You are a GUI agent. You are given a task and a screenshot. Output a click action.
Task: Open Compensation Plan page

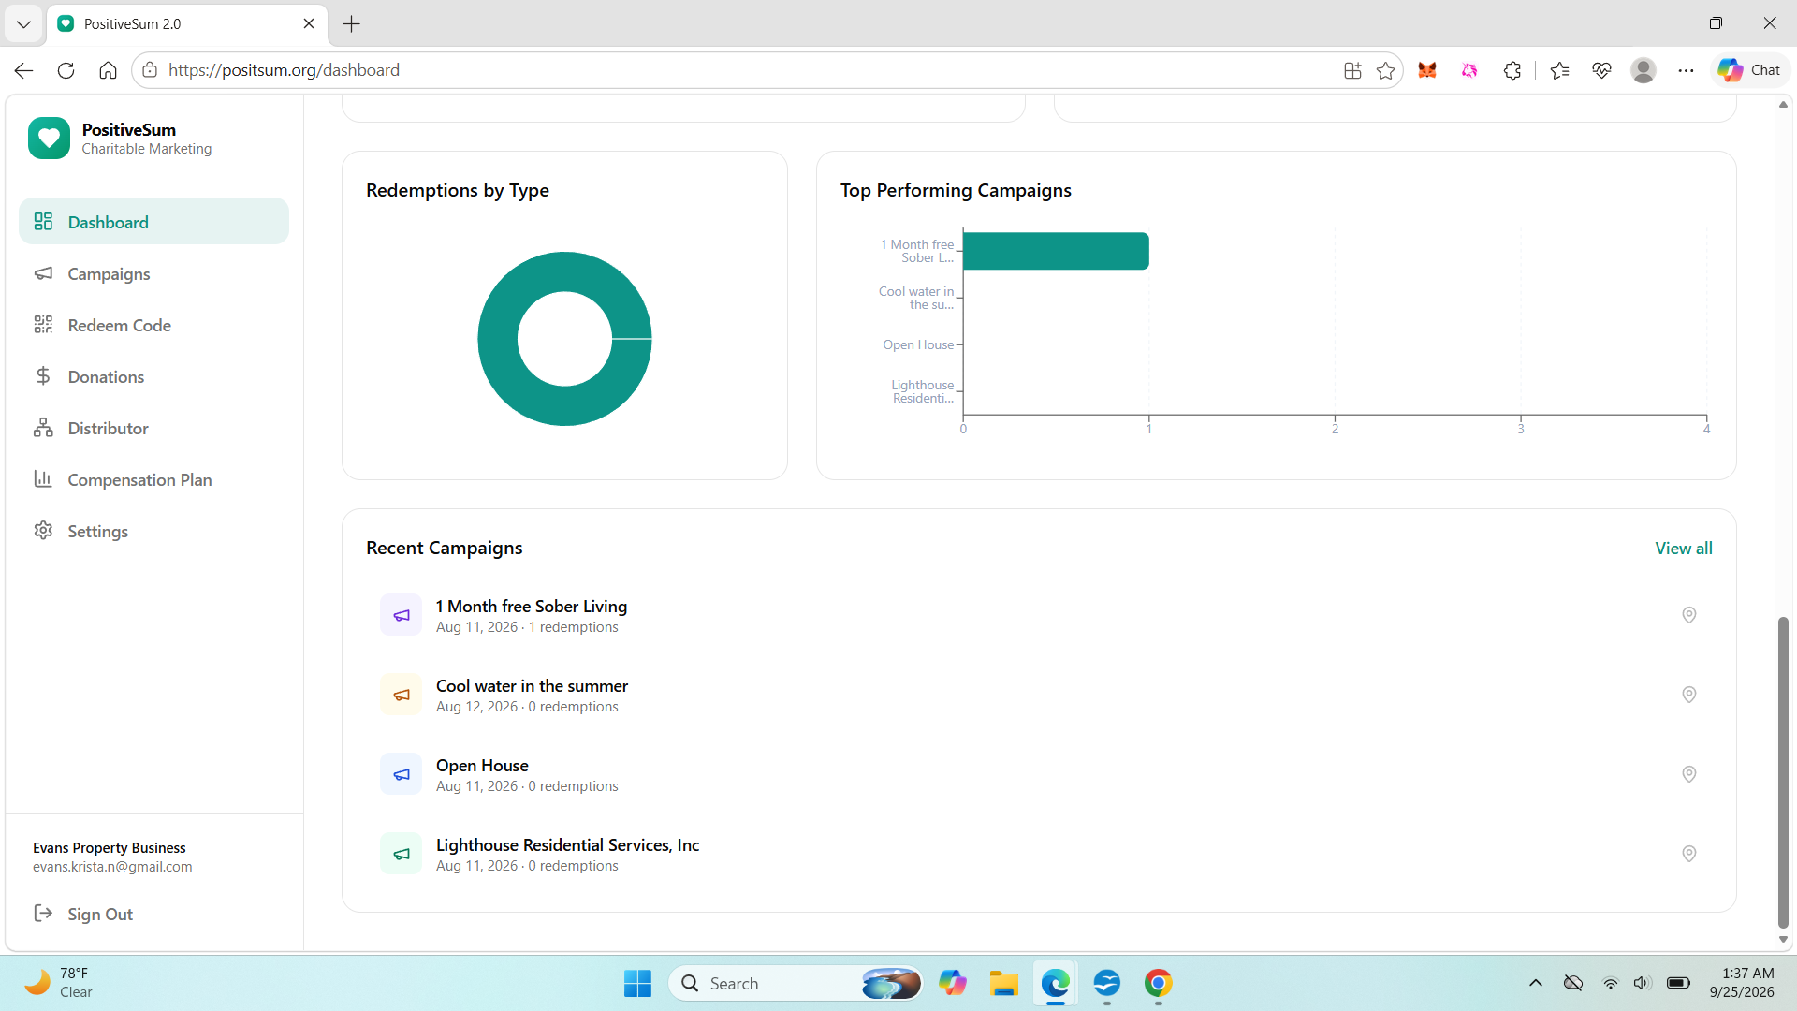coord(153,479)
